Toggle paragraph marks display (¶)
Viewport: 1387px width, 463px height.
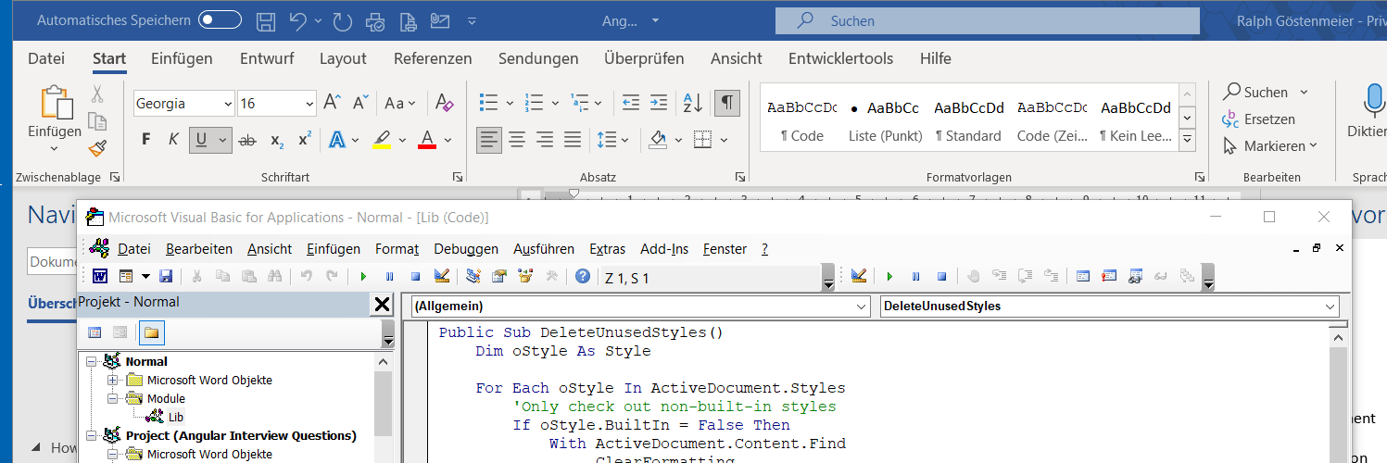tap(727, 103)
